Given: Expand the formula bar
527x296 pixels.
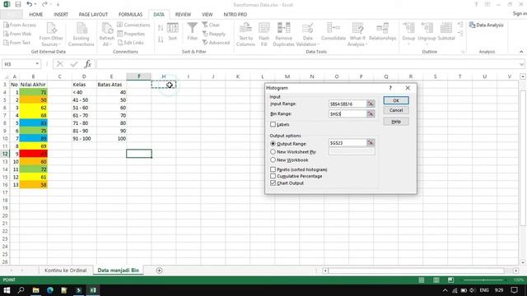Looking at the screenshot, I should coord(521,64).
